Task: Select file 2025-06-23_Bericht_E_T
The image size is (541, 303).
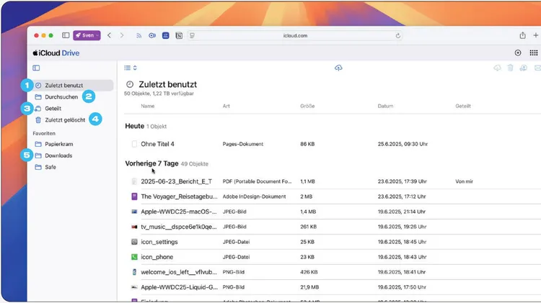Action: (x=176, y=181)
